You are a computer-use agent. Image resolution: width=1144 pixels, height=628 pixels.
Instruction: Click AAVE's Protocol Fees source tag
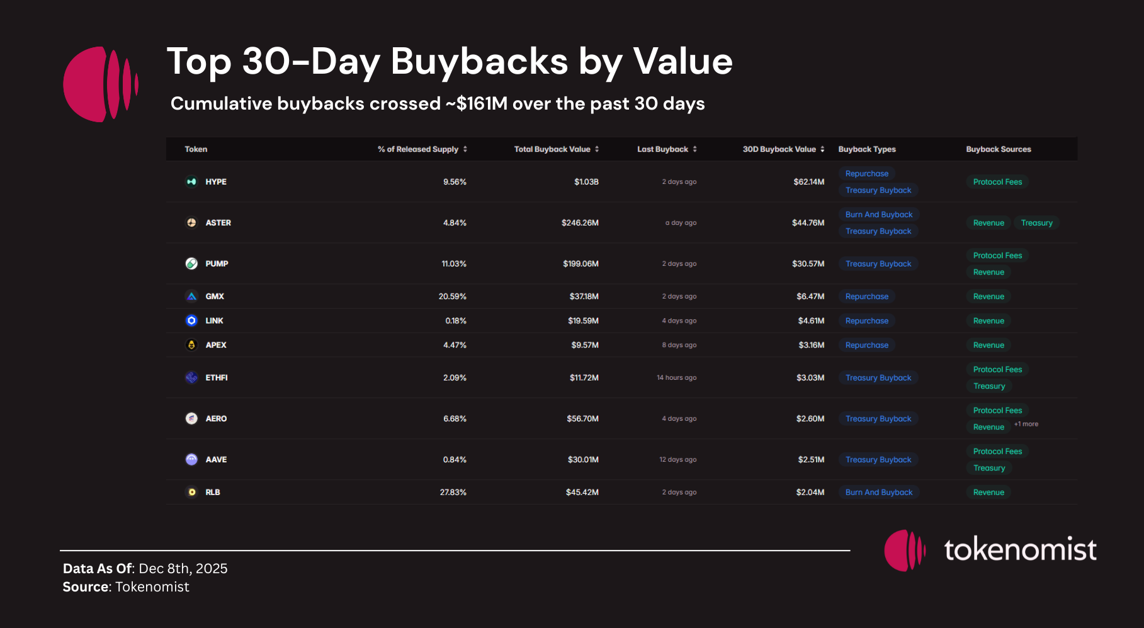click(997, 452)
